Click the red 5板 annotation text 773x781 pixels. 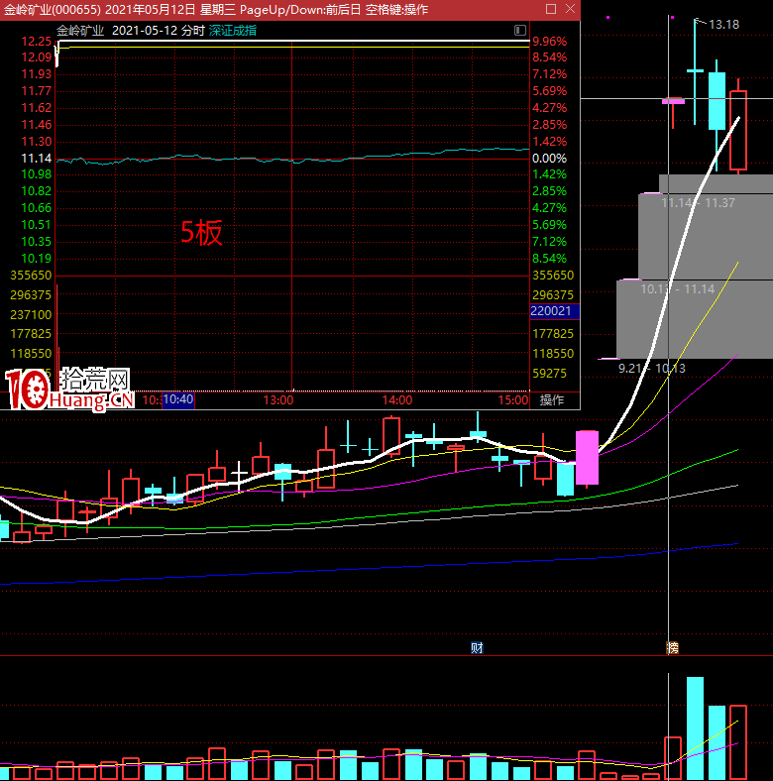click(201, 233)
